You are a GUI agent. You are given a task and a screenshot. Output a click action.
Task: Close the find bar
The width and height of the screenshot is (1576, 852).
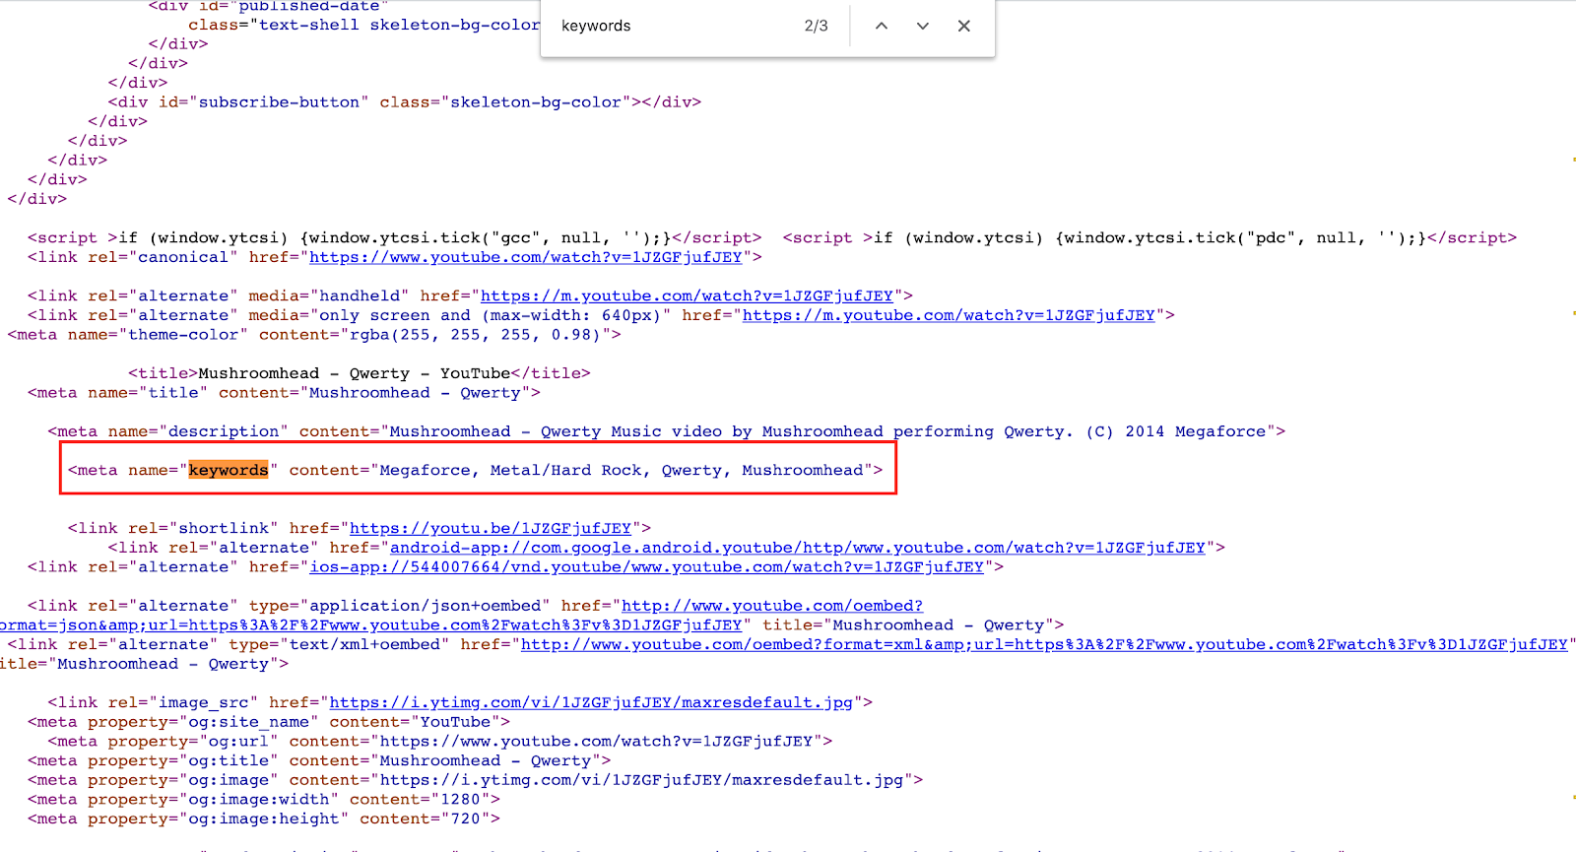click(x=964, y=27)
